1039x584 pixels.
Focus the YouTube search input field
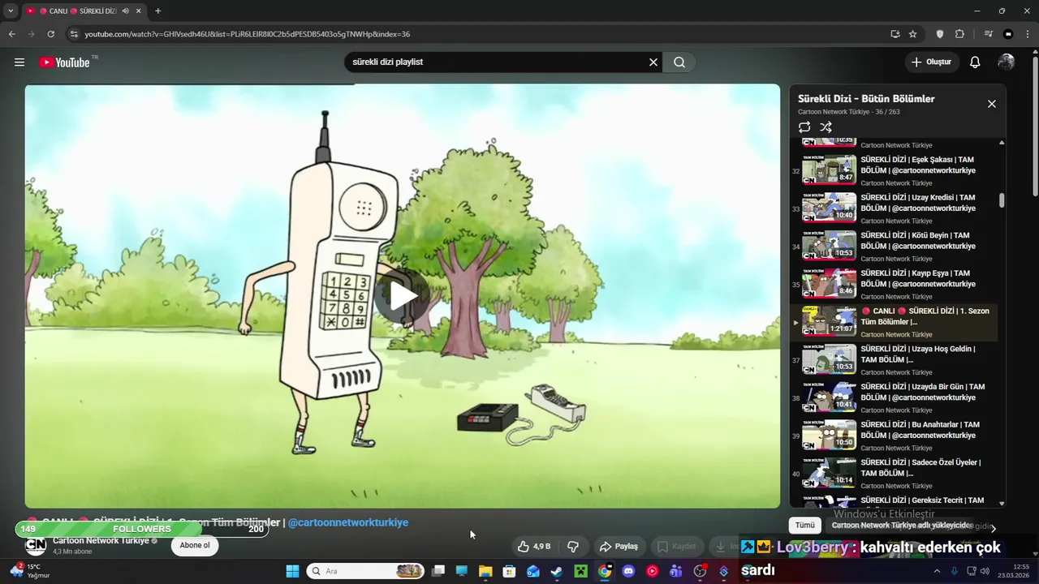(x=495, y=62)
